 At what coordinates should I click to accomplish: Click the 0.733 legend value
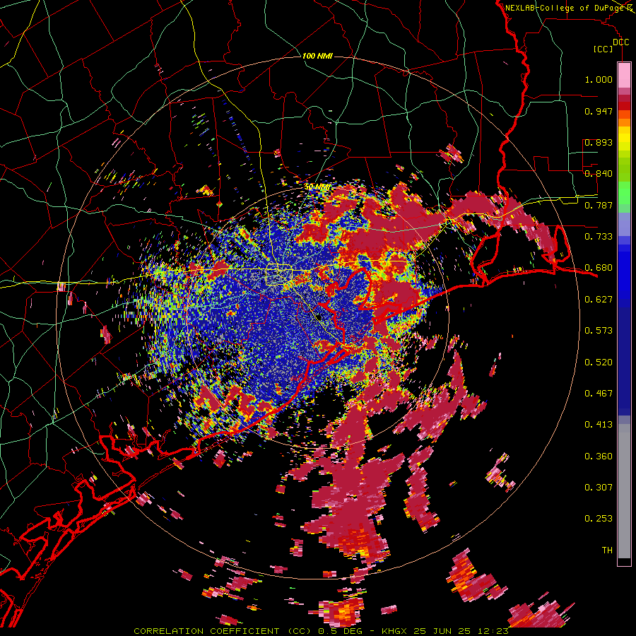tap(599, 237)
